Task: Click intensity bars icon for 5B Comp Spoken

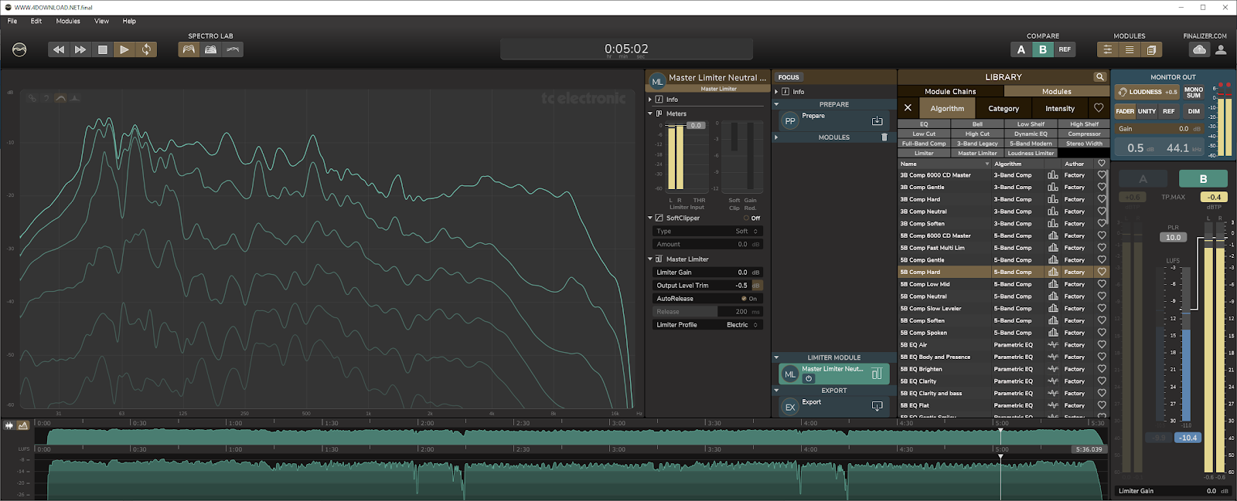Action: (1052, 333)
